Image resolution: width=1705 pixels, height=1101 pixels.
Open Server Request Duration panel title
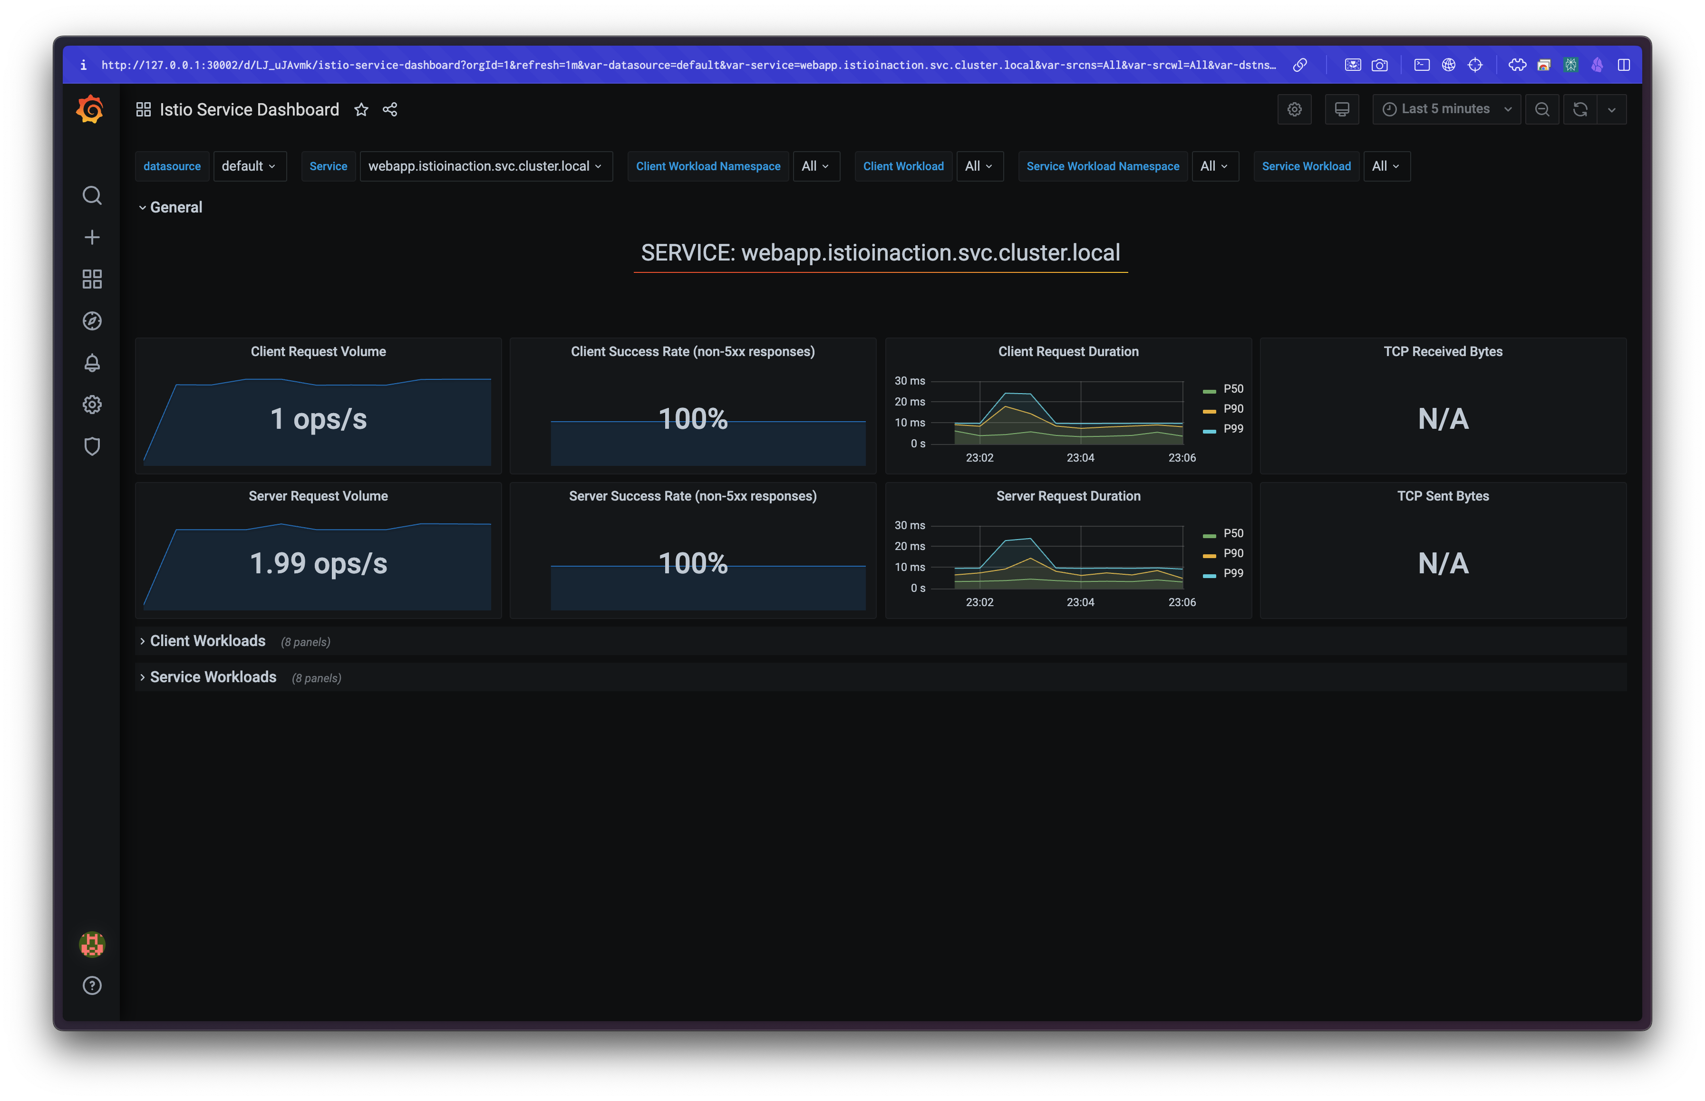pos(1068,496)
